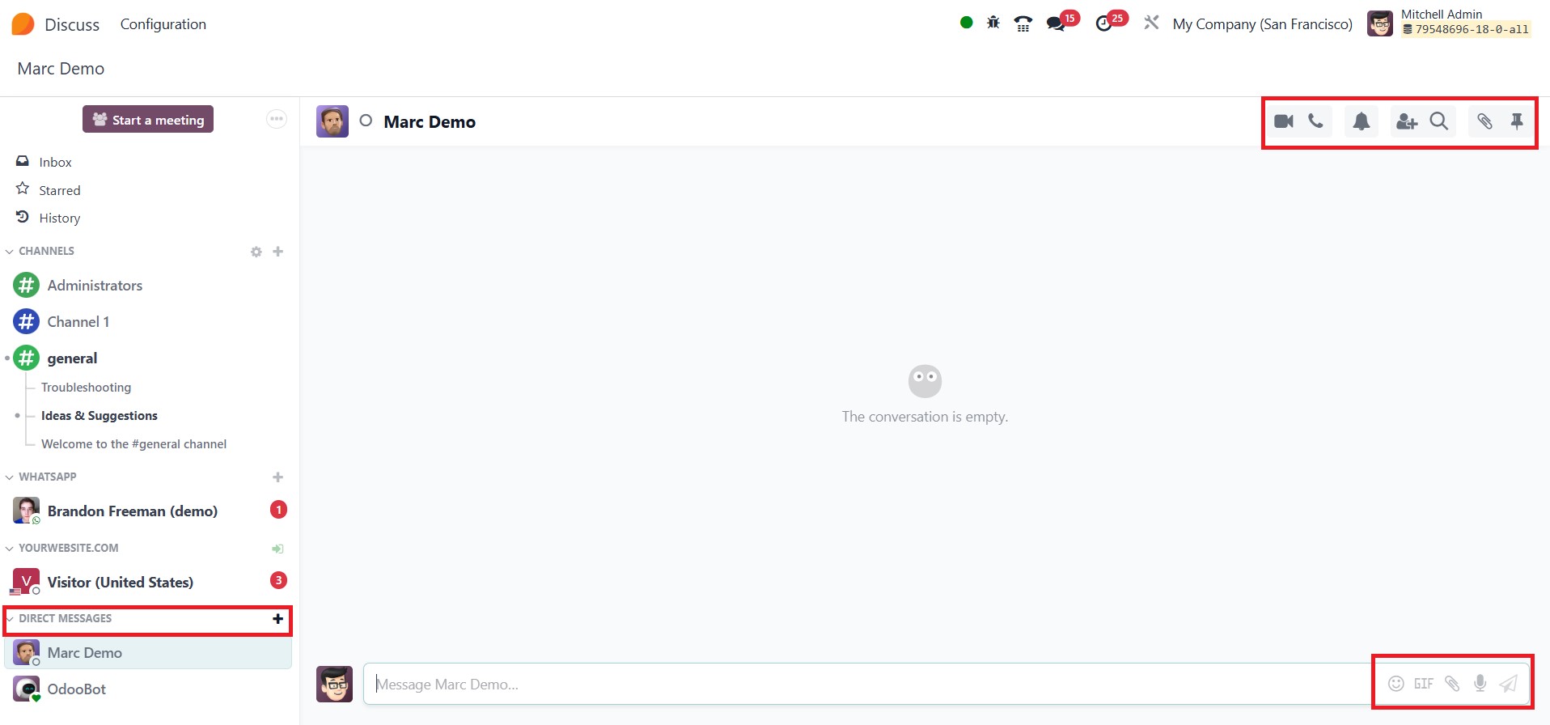
Task: Record a voice message with microphone
Action: [x=1480, y=684]
